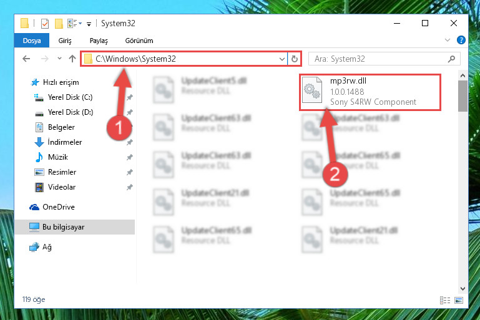Click in the Ara: System32 search box
Screen dimensions: 480x320
click(x=380, y=59)
